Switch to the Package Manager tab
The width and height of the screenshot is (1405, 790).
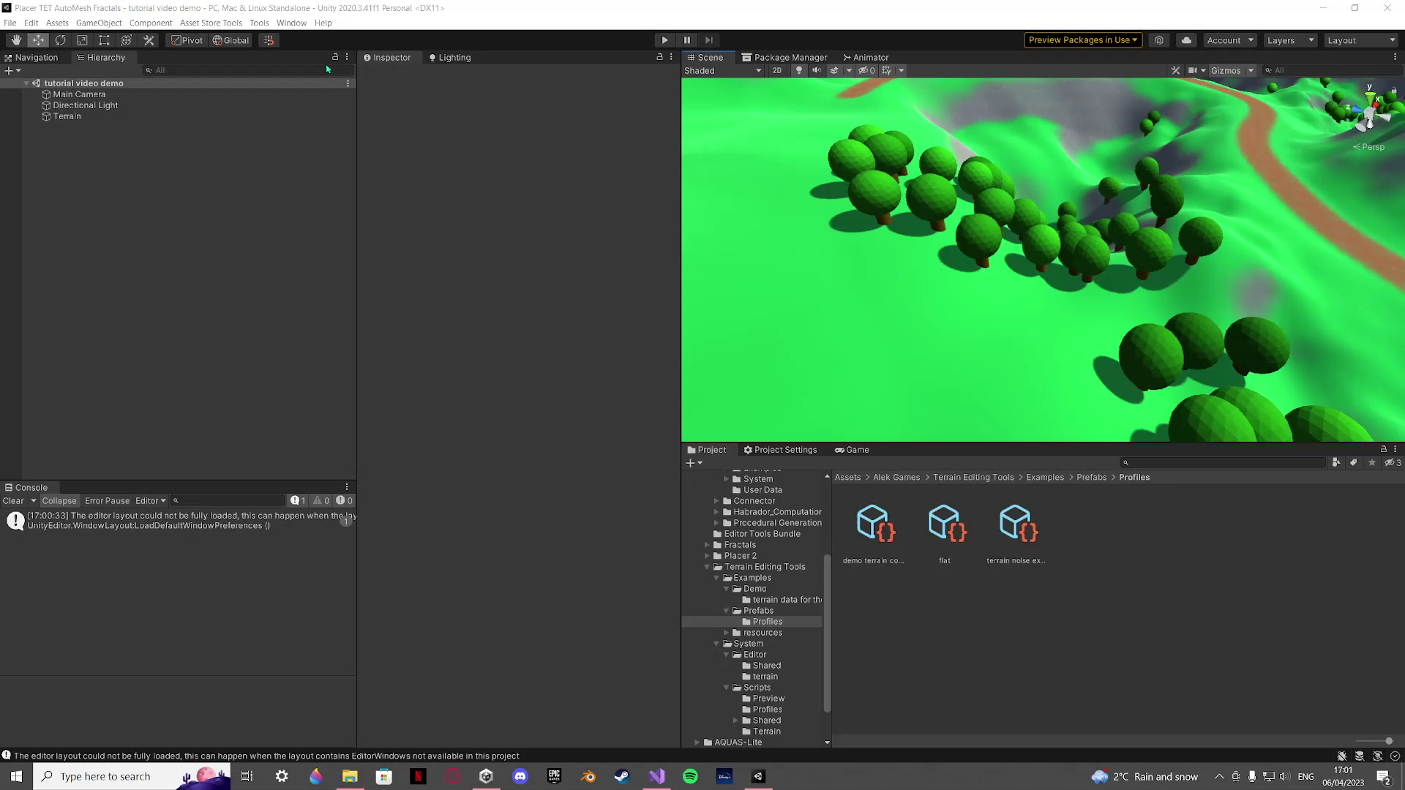(x=784, y=58)
